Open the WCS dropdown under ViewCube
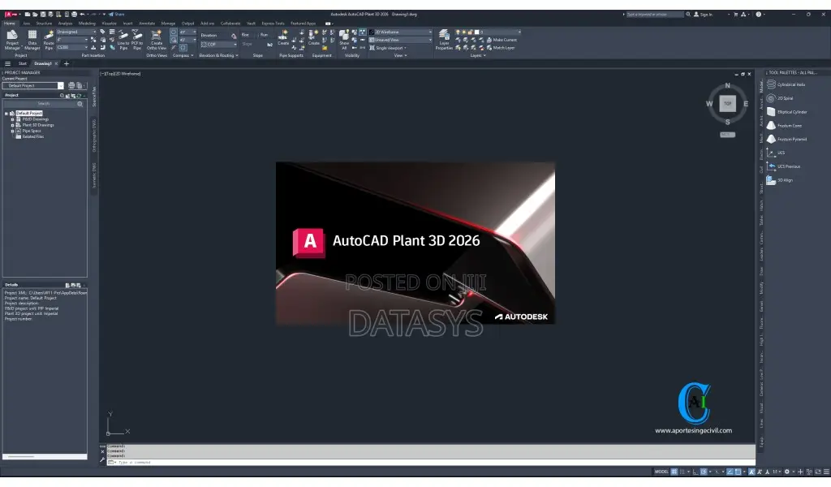 tap(727, 135)
